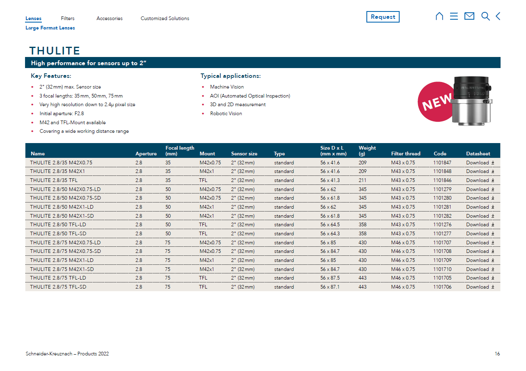Select row name THULITE 2.8/50 M42X0.75-SD
This screenshot has width=526, height=371.
pyautogui.click(x=65, y=198)
